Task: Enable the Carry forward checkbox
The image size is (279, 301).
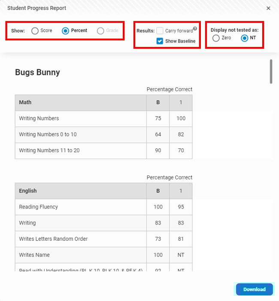Action: (x=160, y=31)
